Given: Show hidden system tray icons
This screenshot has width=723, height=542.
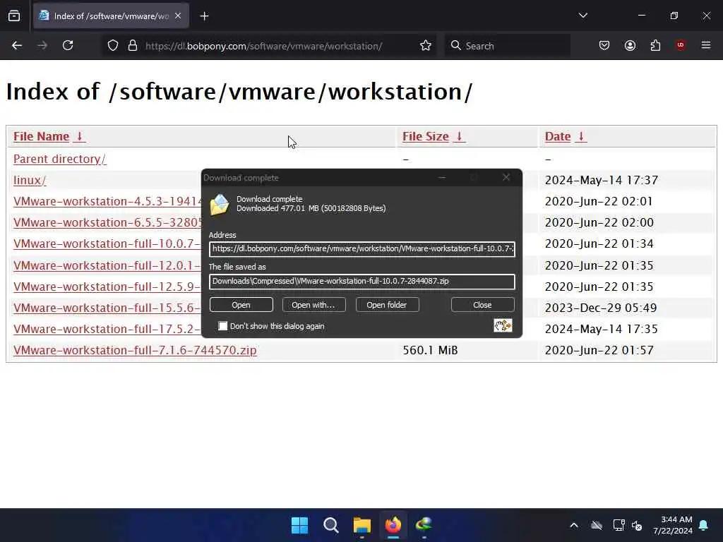Looking at the screenshot, I should [574, 525].
